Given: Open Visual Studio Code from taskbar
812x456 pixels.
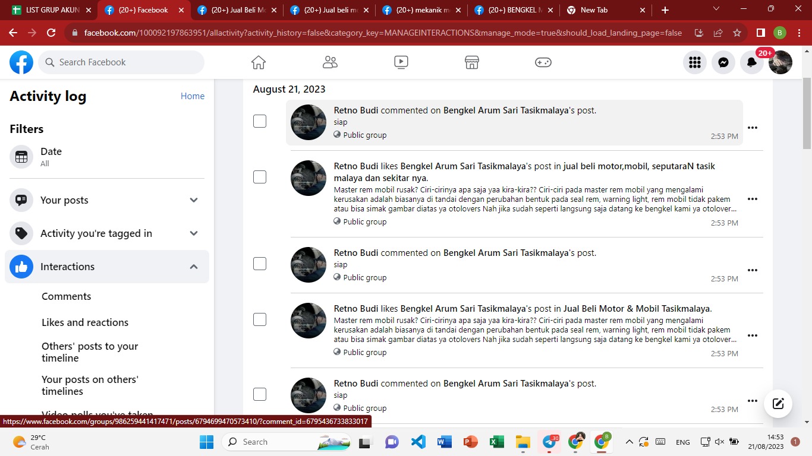Looking at the screenshot, I should (418, 442).
